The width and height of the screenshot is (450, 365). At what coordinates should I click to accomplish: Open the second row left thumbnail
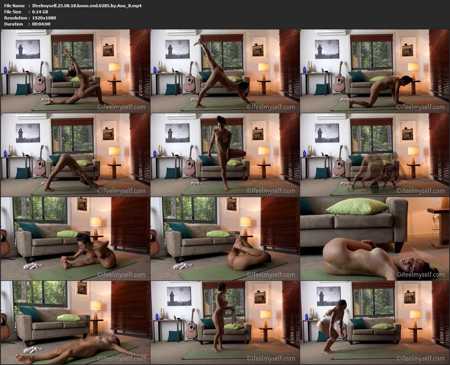(76, 155)
